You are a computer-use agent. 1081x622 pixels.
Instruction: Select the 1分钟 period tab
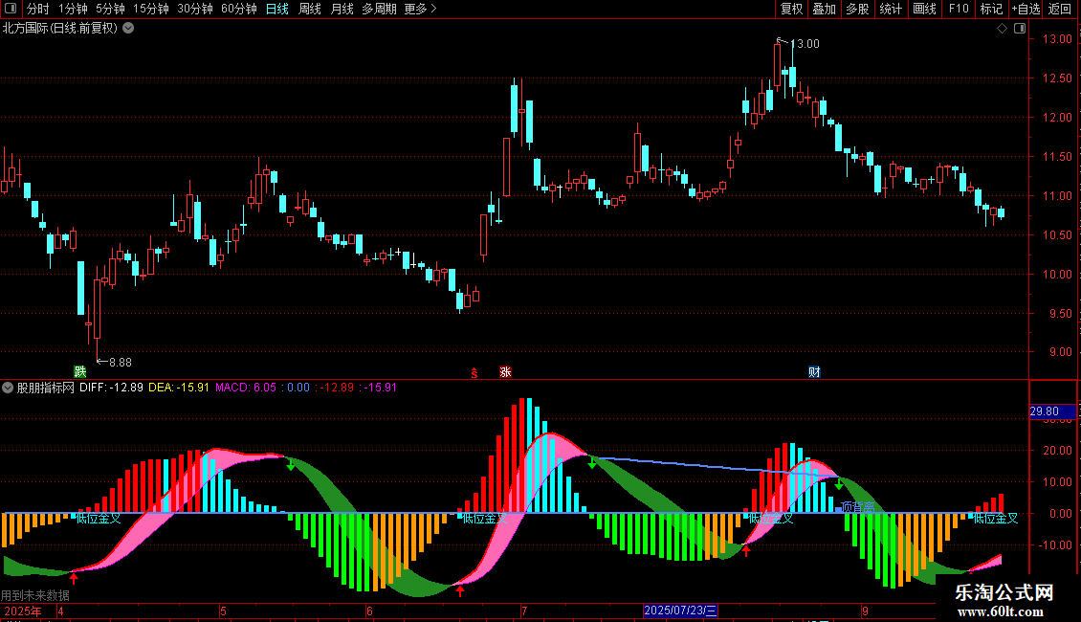point(73,9)
